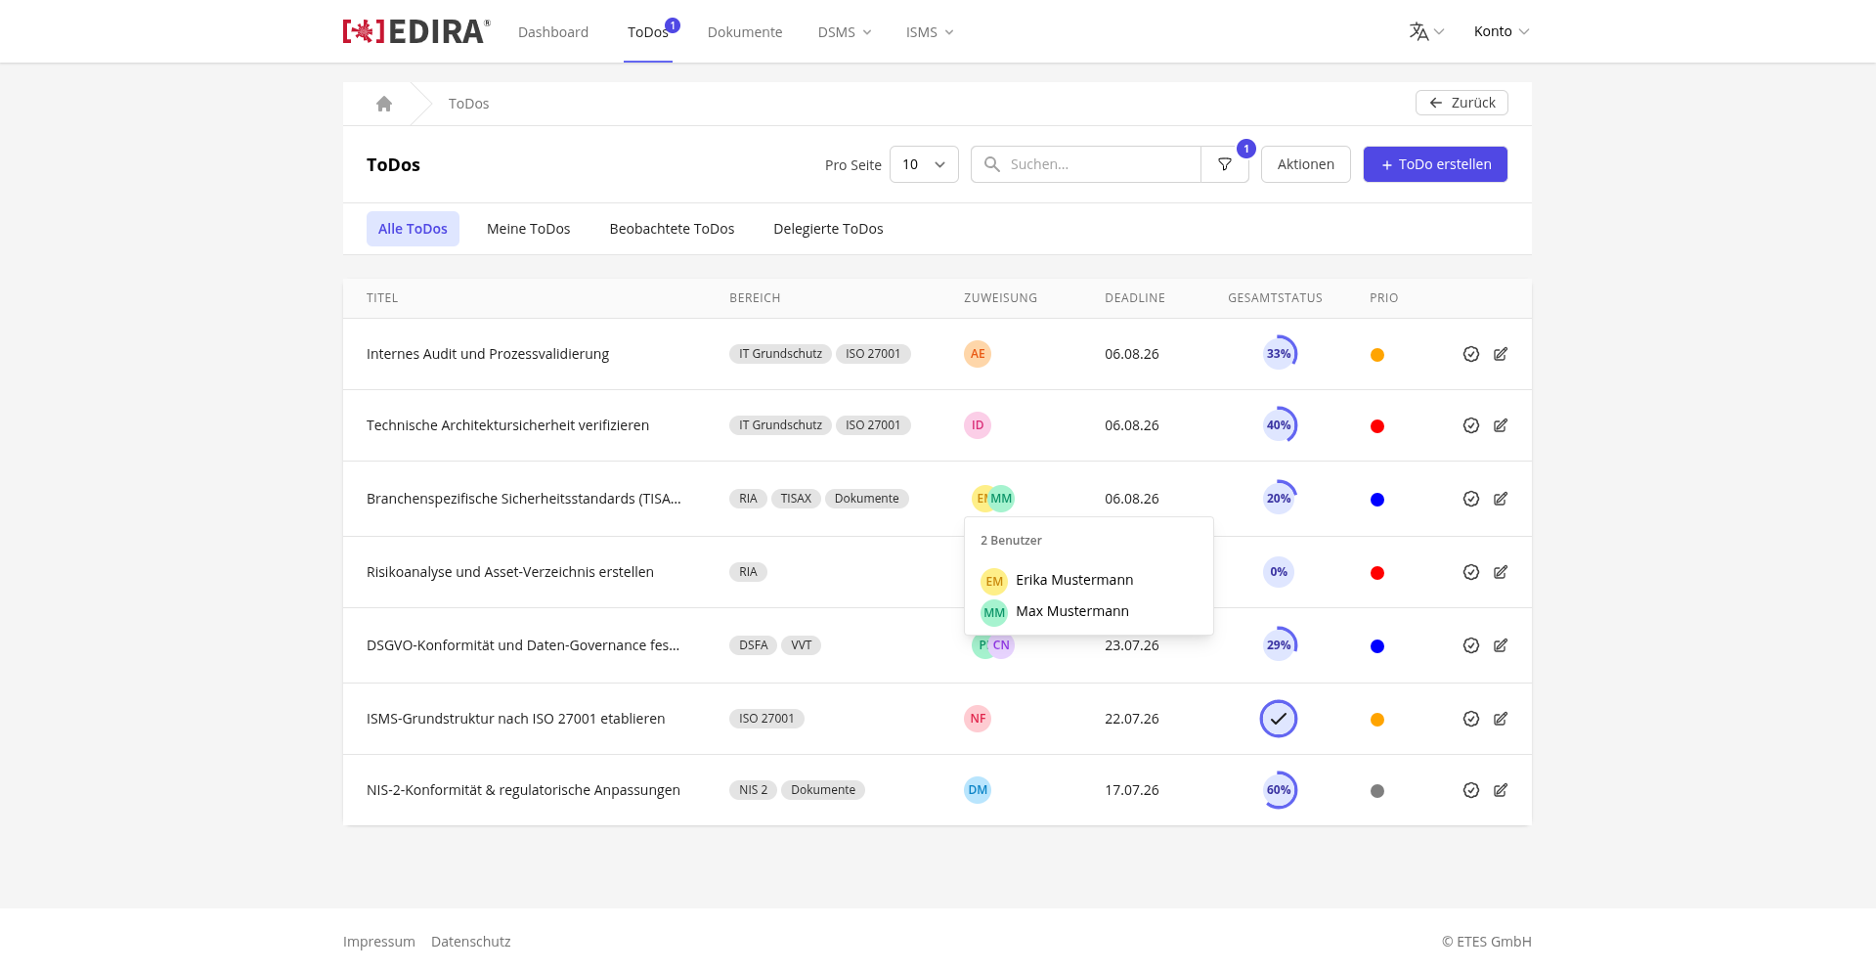
Task: Edit the Internes Audit und Prozessvalidierung todo
Action: 1501,354
